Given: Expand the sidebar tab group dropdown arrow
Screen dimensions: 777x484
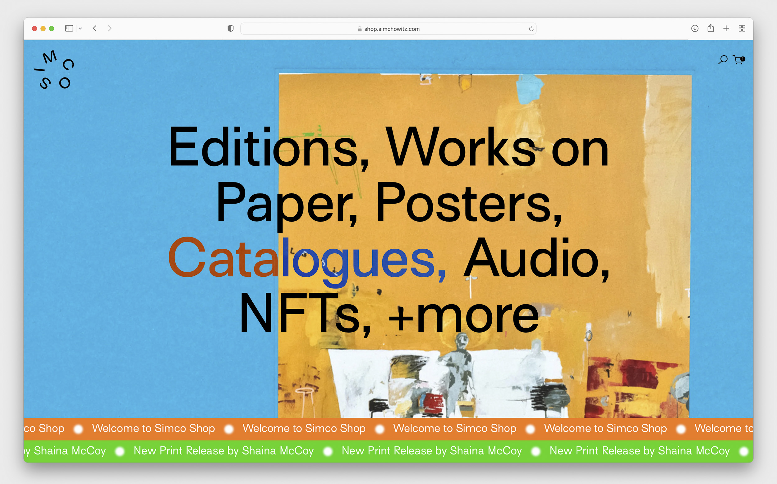Looking at the screenshot, I should click(80, 29).
